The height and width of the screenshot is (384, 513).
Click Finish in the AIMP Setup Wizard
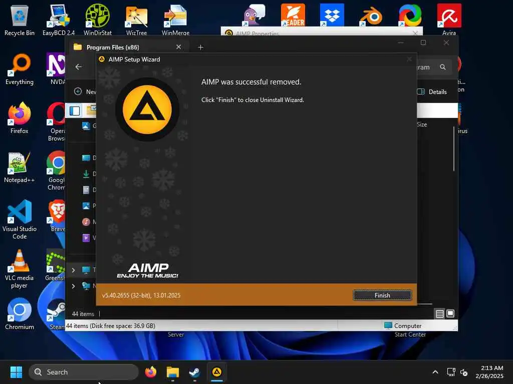click(382, 295)
